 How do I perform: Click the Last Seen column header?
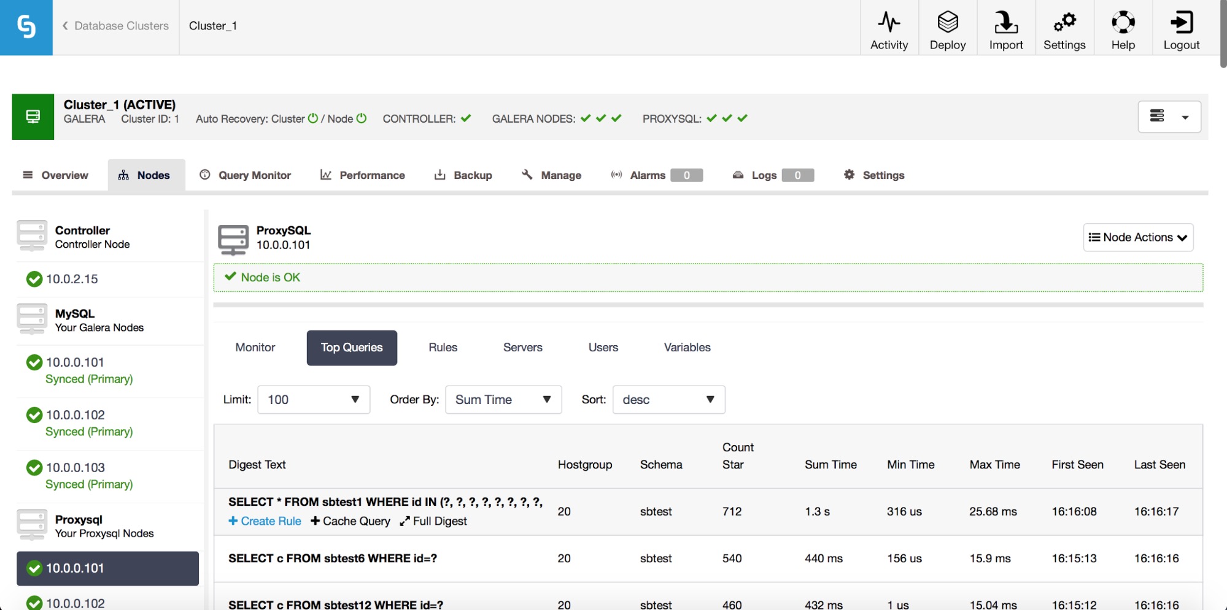point(1159,465)
